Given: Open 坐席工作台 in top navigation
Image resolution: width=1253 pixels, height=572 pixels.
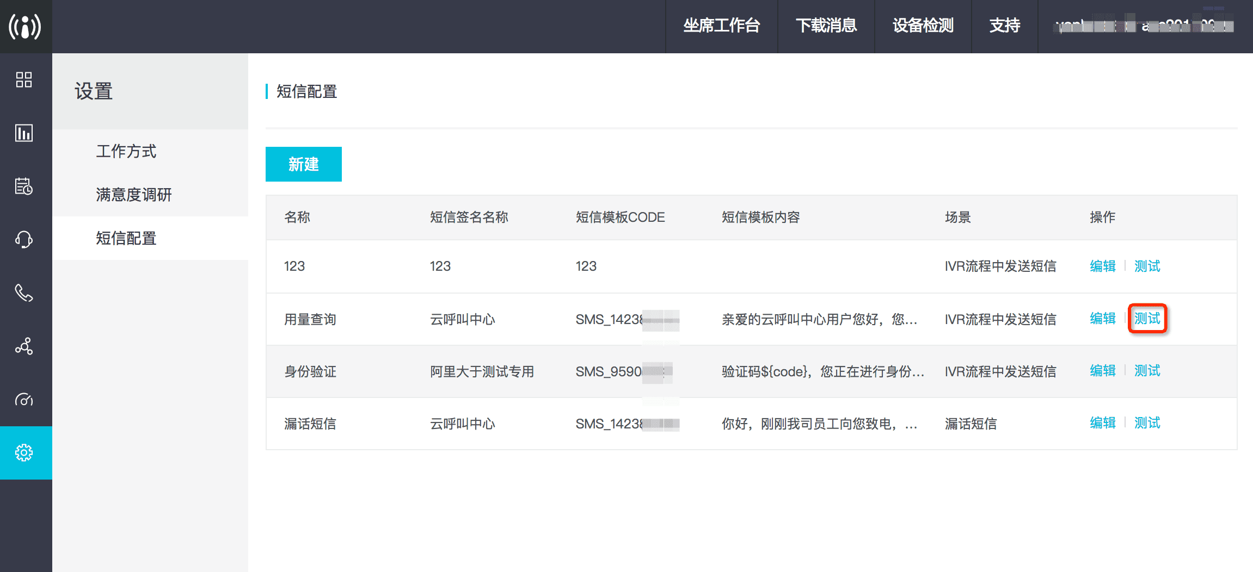Looking at the screenshot, I should click(722, 26).
